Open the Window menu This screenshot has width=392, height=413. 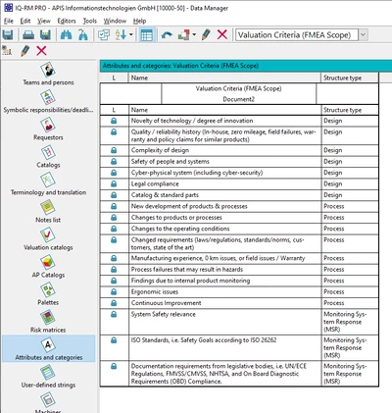115,21
